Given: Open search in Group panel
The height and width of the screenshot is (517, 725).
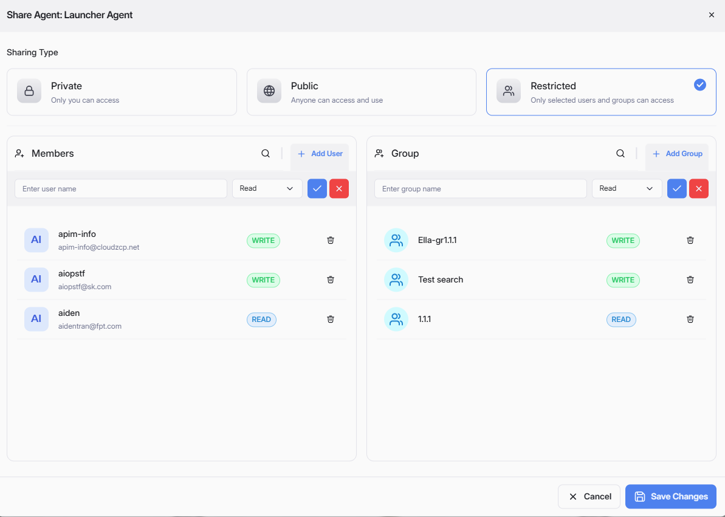Looking at the screenshot, I should [x=620, y=154].
